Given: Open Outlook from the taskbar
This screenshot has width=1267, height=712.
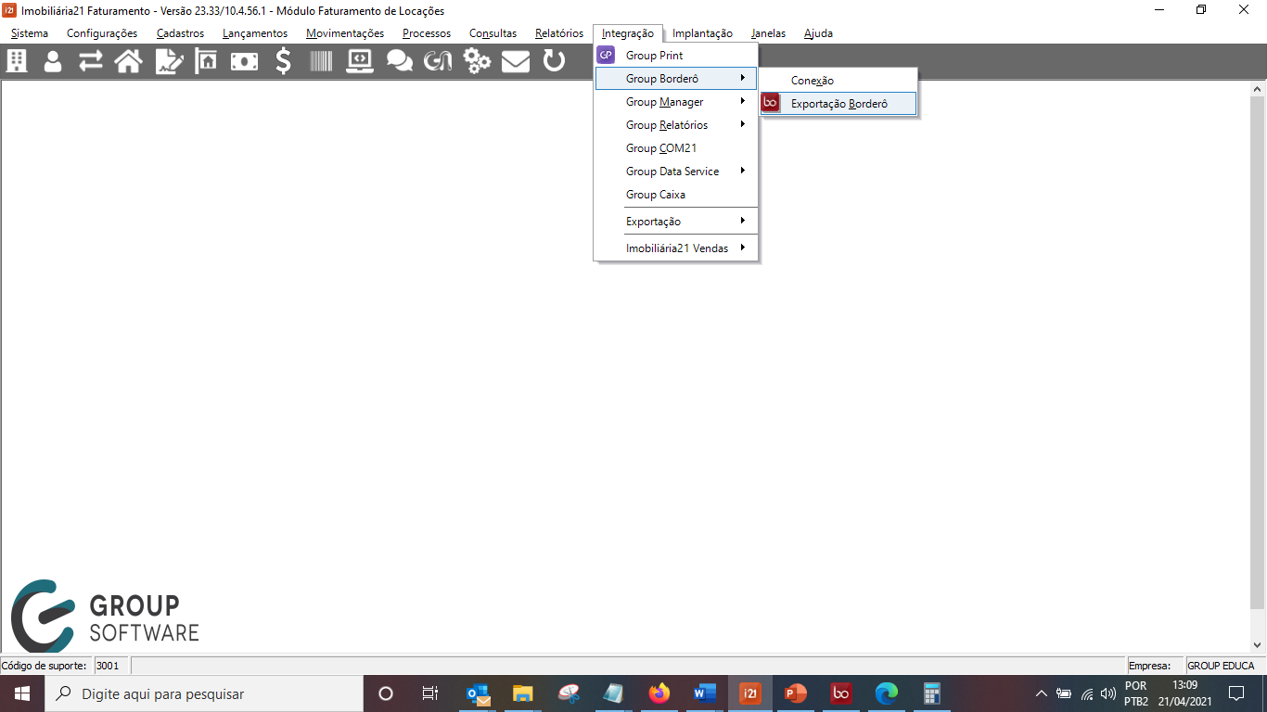Looking at the screenshot, I should [x=478, y=693].
